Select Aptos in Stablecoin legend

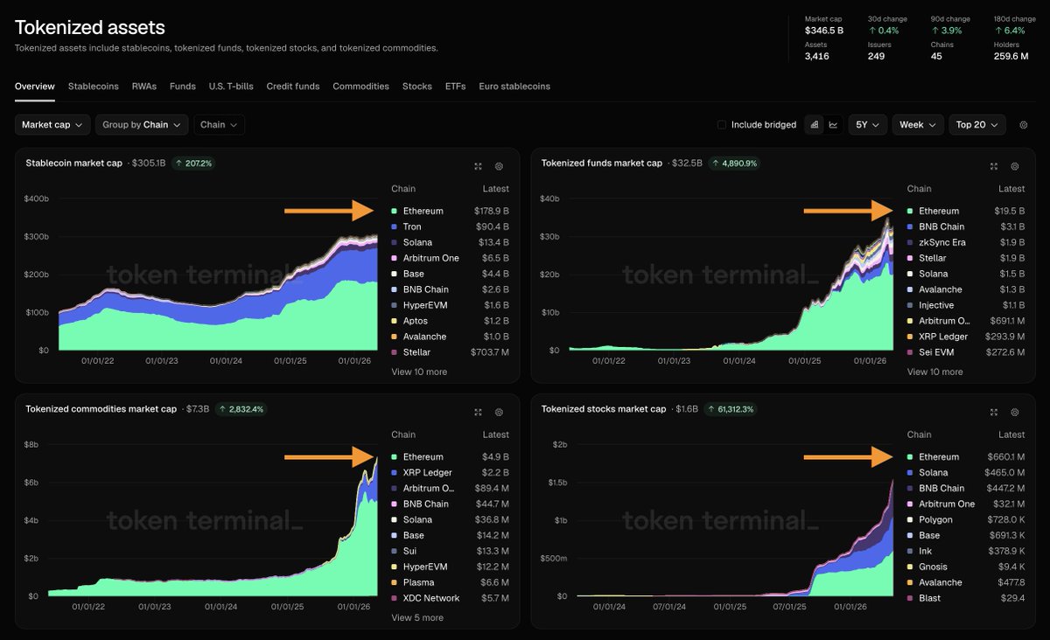point(416,321)
